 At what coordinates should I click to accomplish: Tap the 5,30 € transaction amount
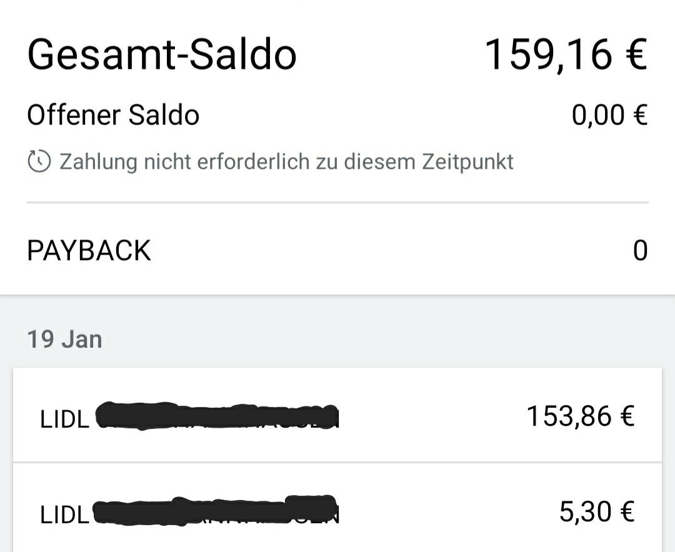pyautogui.click(x=597, y=511)
